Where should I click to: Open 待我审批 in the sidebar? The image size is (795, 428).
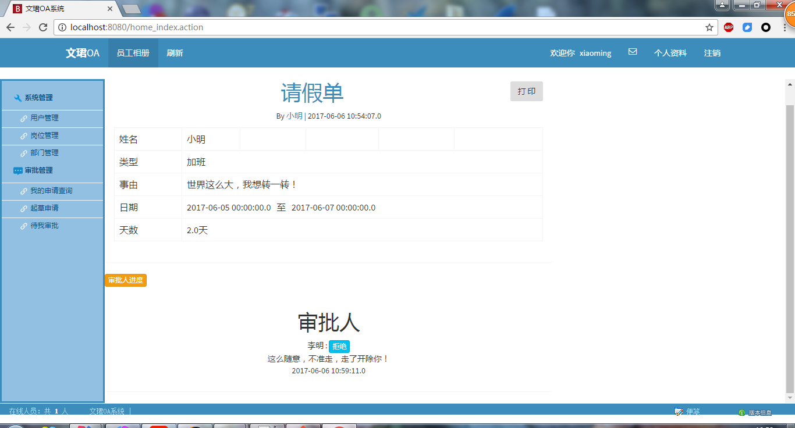45,226
